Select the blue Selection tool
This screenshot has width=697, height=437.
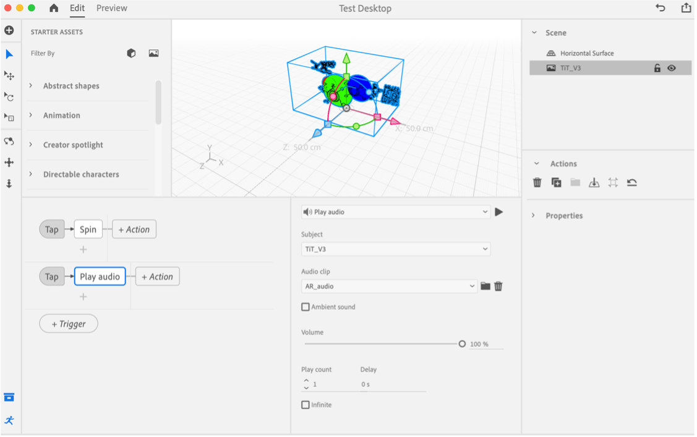pos(9,54)
